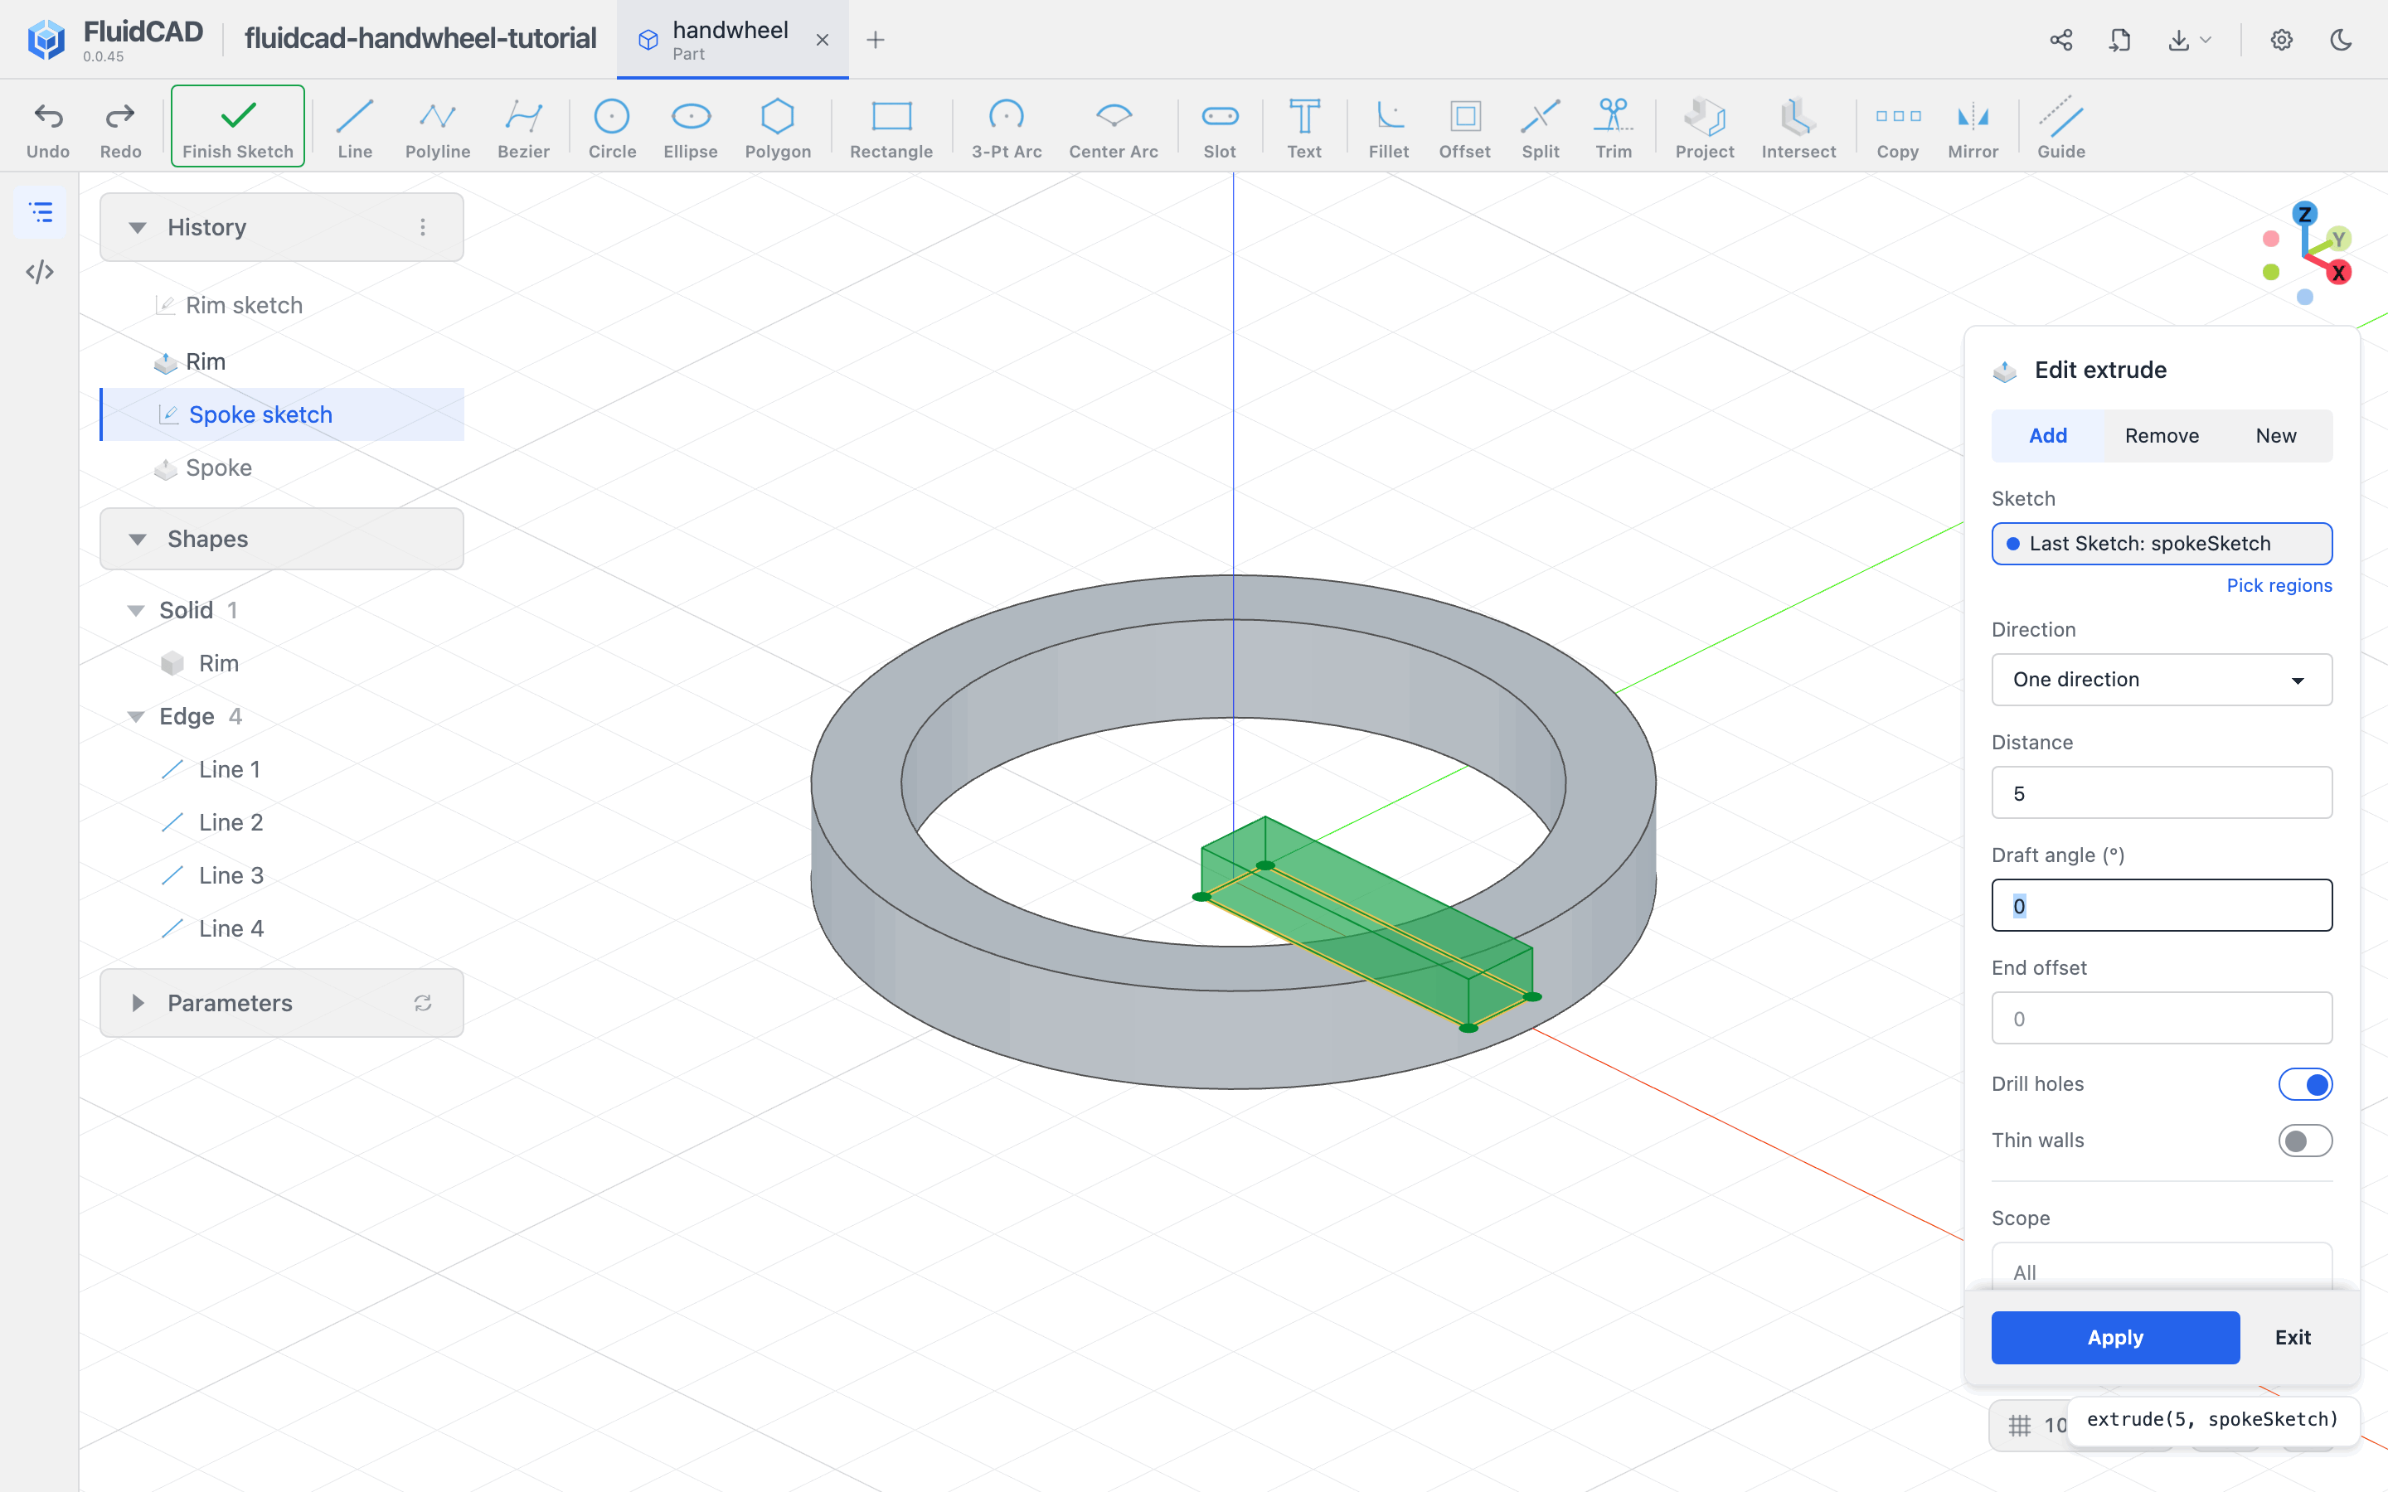Select the Add extrude mode
Screen dimensions: 2388x1492
(2047, 435)
